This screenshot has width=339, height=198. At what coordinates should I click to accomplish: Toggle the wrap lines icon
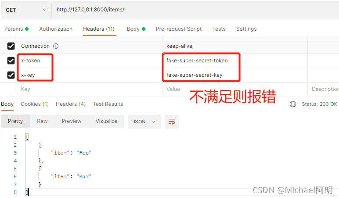tap(172, 122)
